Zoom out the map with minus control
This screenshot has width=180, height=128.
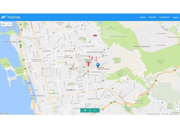pyautogui.click(x=177, y=110)
